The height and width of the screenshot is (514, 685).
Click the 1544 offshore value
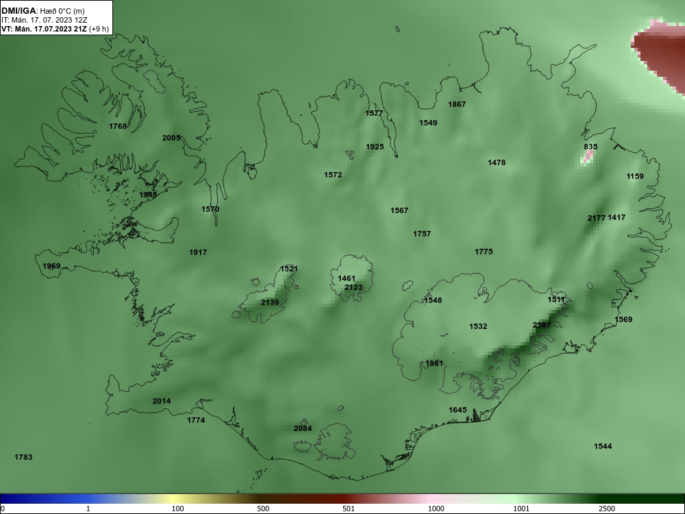point(603,446)
